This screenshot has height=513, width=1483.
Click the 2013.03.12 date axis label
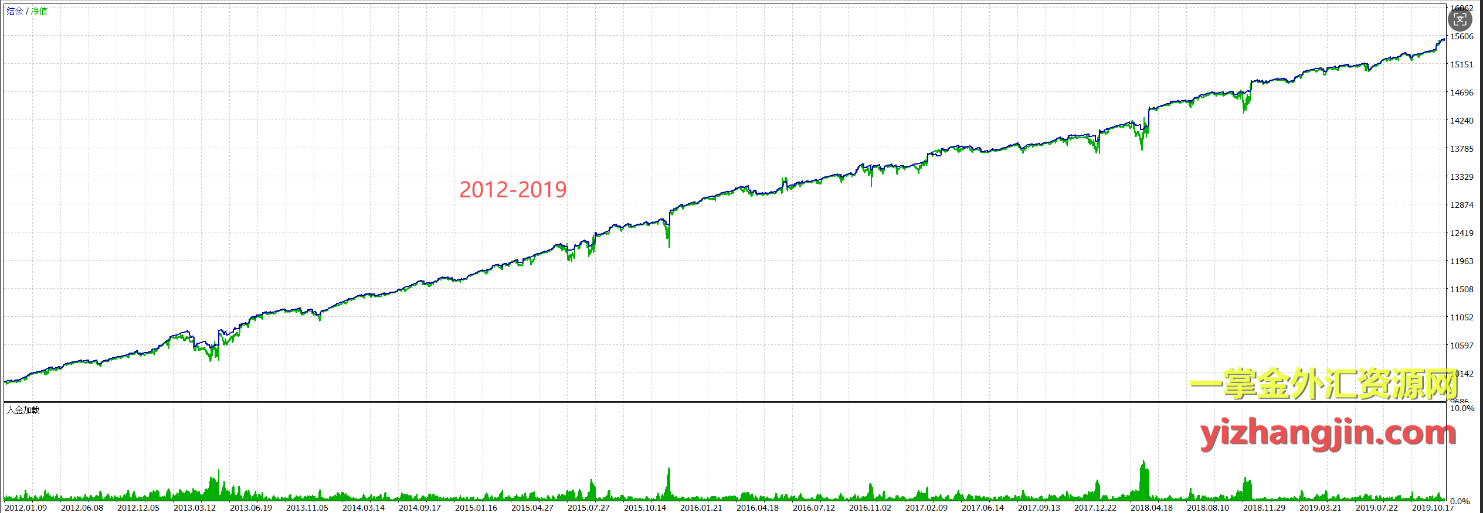[x=195, y=508]
